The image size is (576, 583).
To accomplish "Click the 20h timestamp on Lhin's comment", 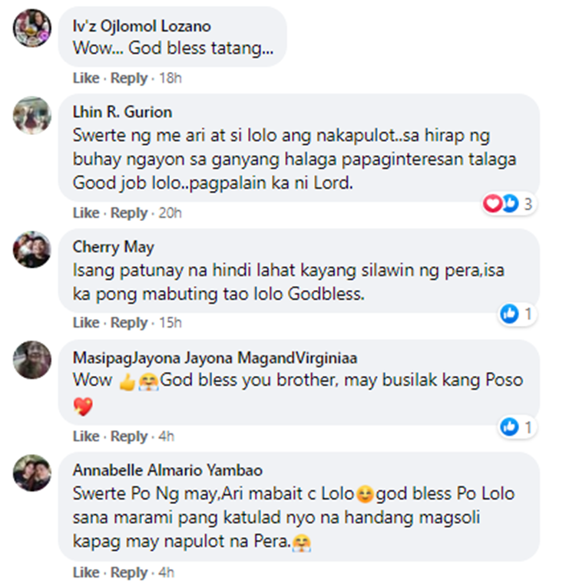I will (170, 213).
